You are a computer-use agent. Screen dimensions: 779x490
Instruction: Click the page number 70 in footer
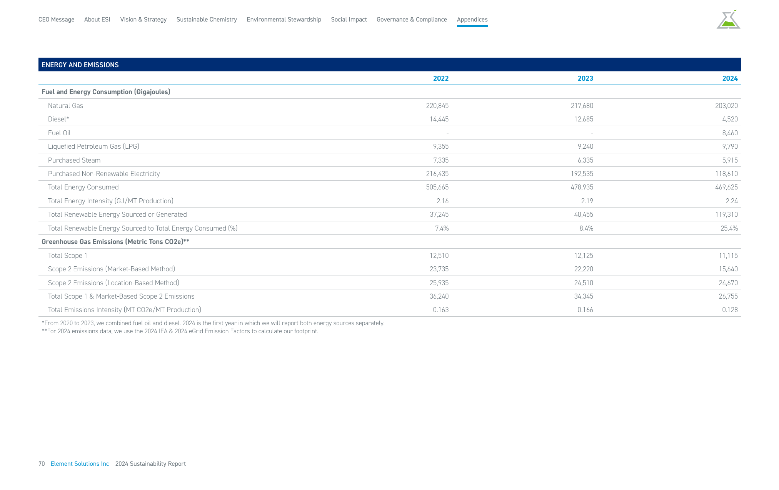[42, 464]
